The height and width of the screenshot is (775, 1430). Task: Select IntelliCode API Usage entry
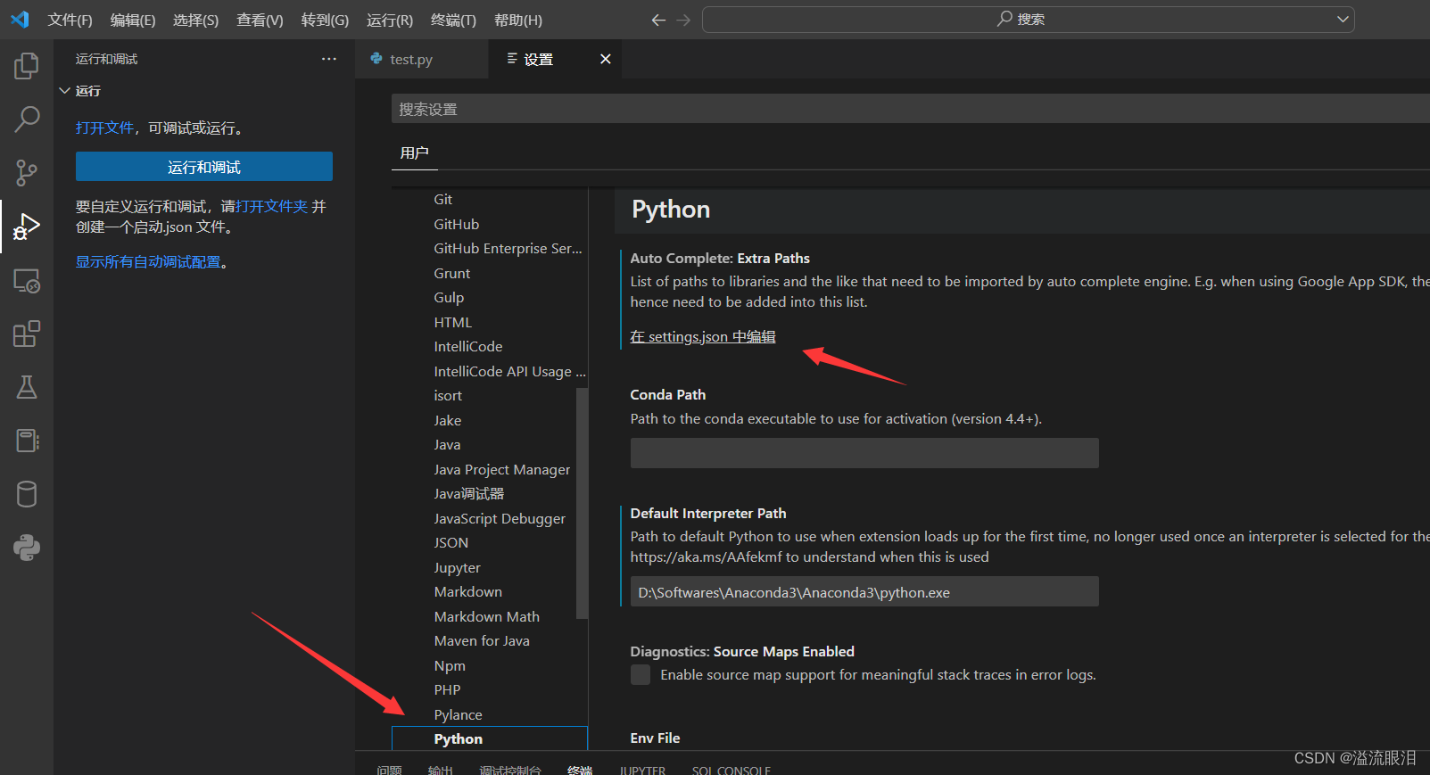click(x=509, y=371)
